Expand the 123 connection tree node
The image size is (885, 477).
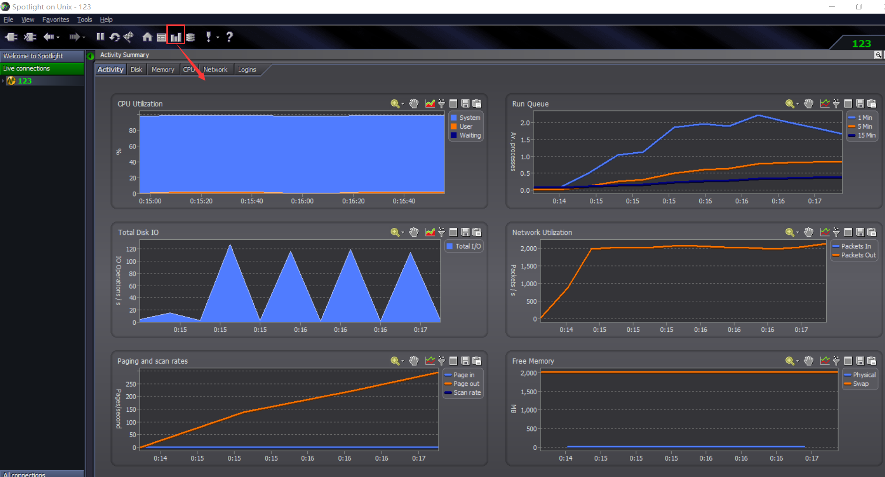[3, 81]
